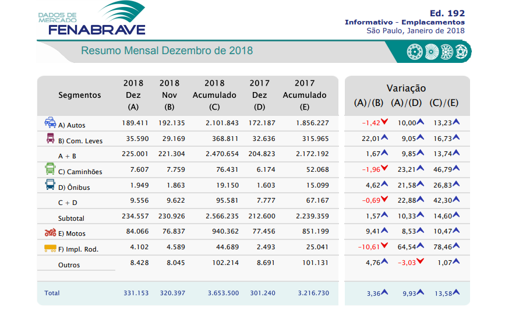Click the blue cars icon beside Autos
Image resolution: width=512 pixels, height=311 pixels.
(x=50, y=123)
